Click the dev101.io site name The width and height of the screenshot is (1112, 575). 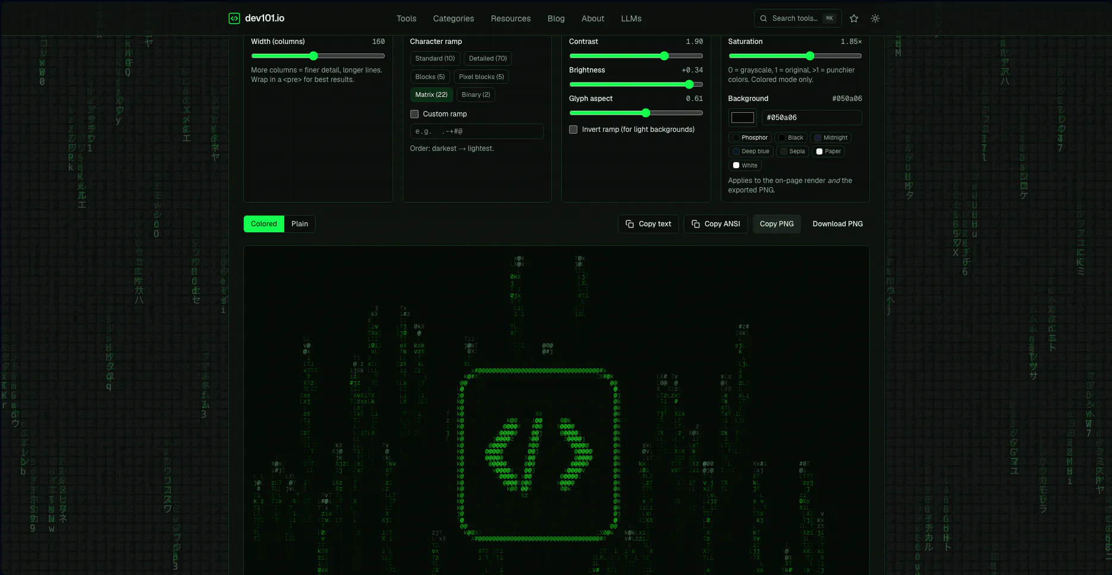(x=265, y=18)
